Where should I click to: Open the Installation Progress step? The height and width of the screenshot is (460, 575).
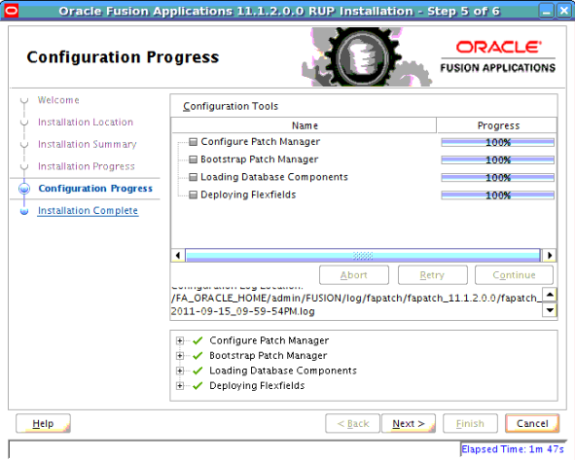click(x=87, y=166)
